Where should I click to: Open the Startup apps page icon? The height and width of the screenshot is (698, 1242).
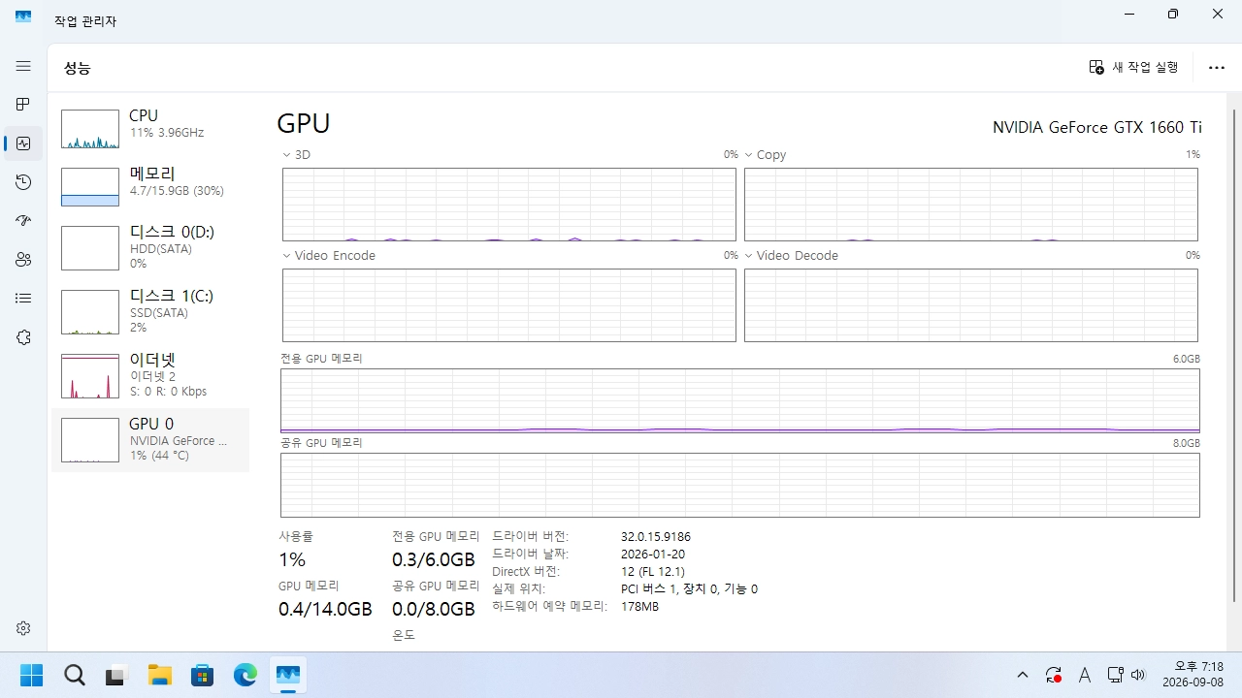click(23, 221)
